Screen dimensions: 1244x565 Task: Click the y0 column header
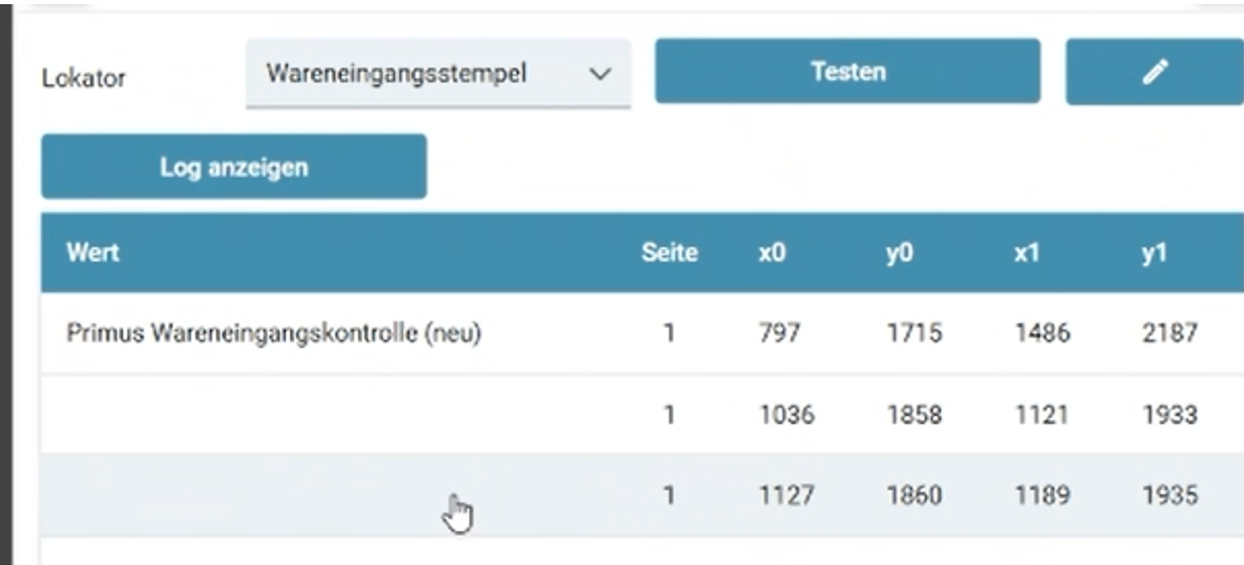tap(900, 253)
